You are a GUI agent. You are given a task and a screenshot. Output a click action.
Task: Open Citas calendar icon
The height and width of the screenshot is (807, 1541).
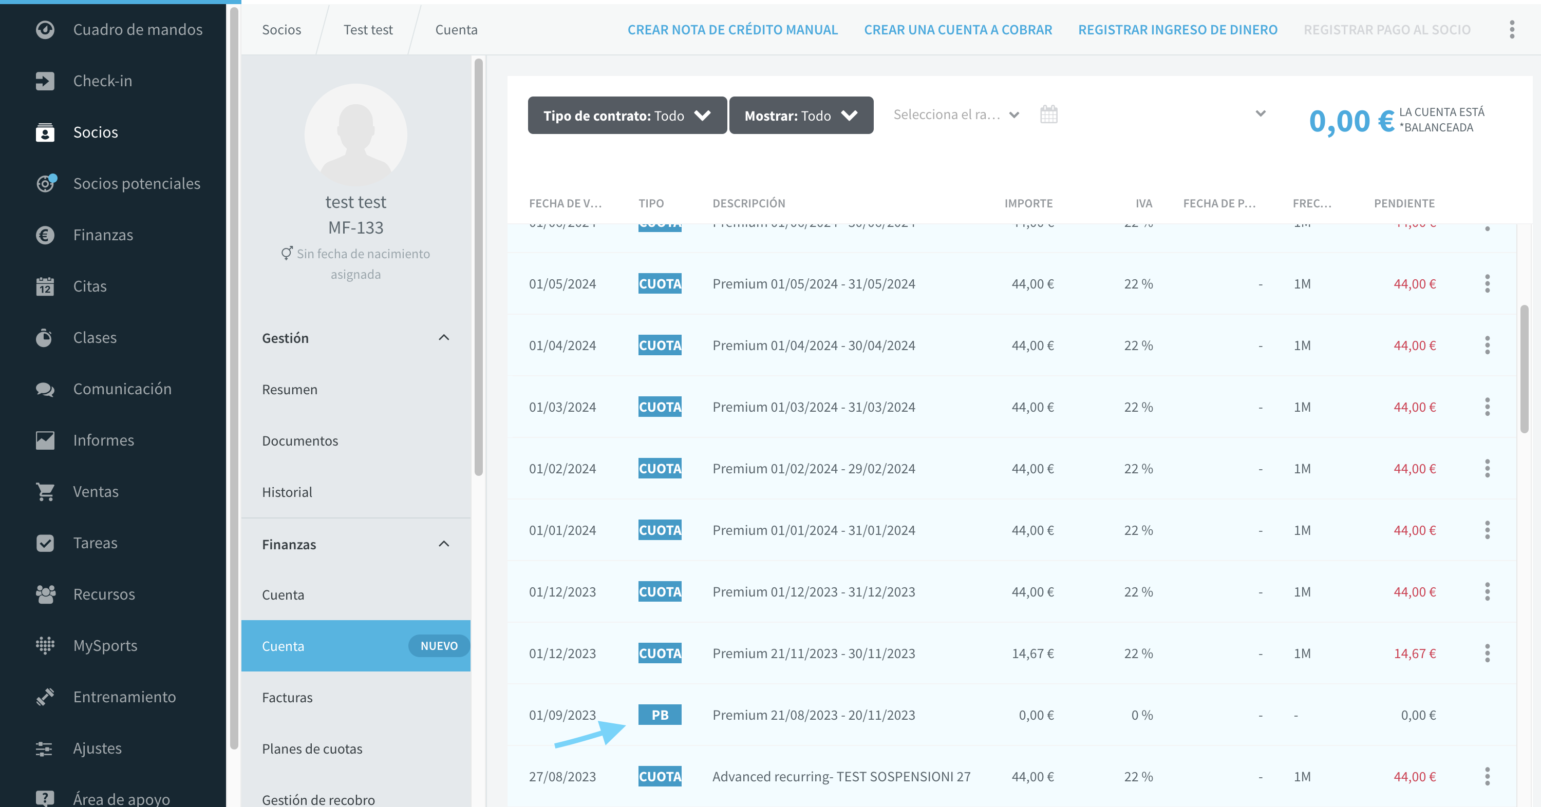click(x=45, y=286)
